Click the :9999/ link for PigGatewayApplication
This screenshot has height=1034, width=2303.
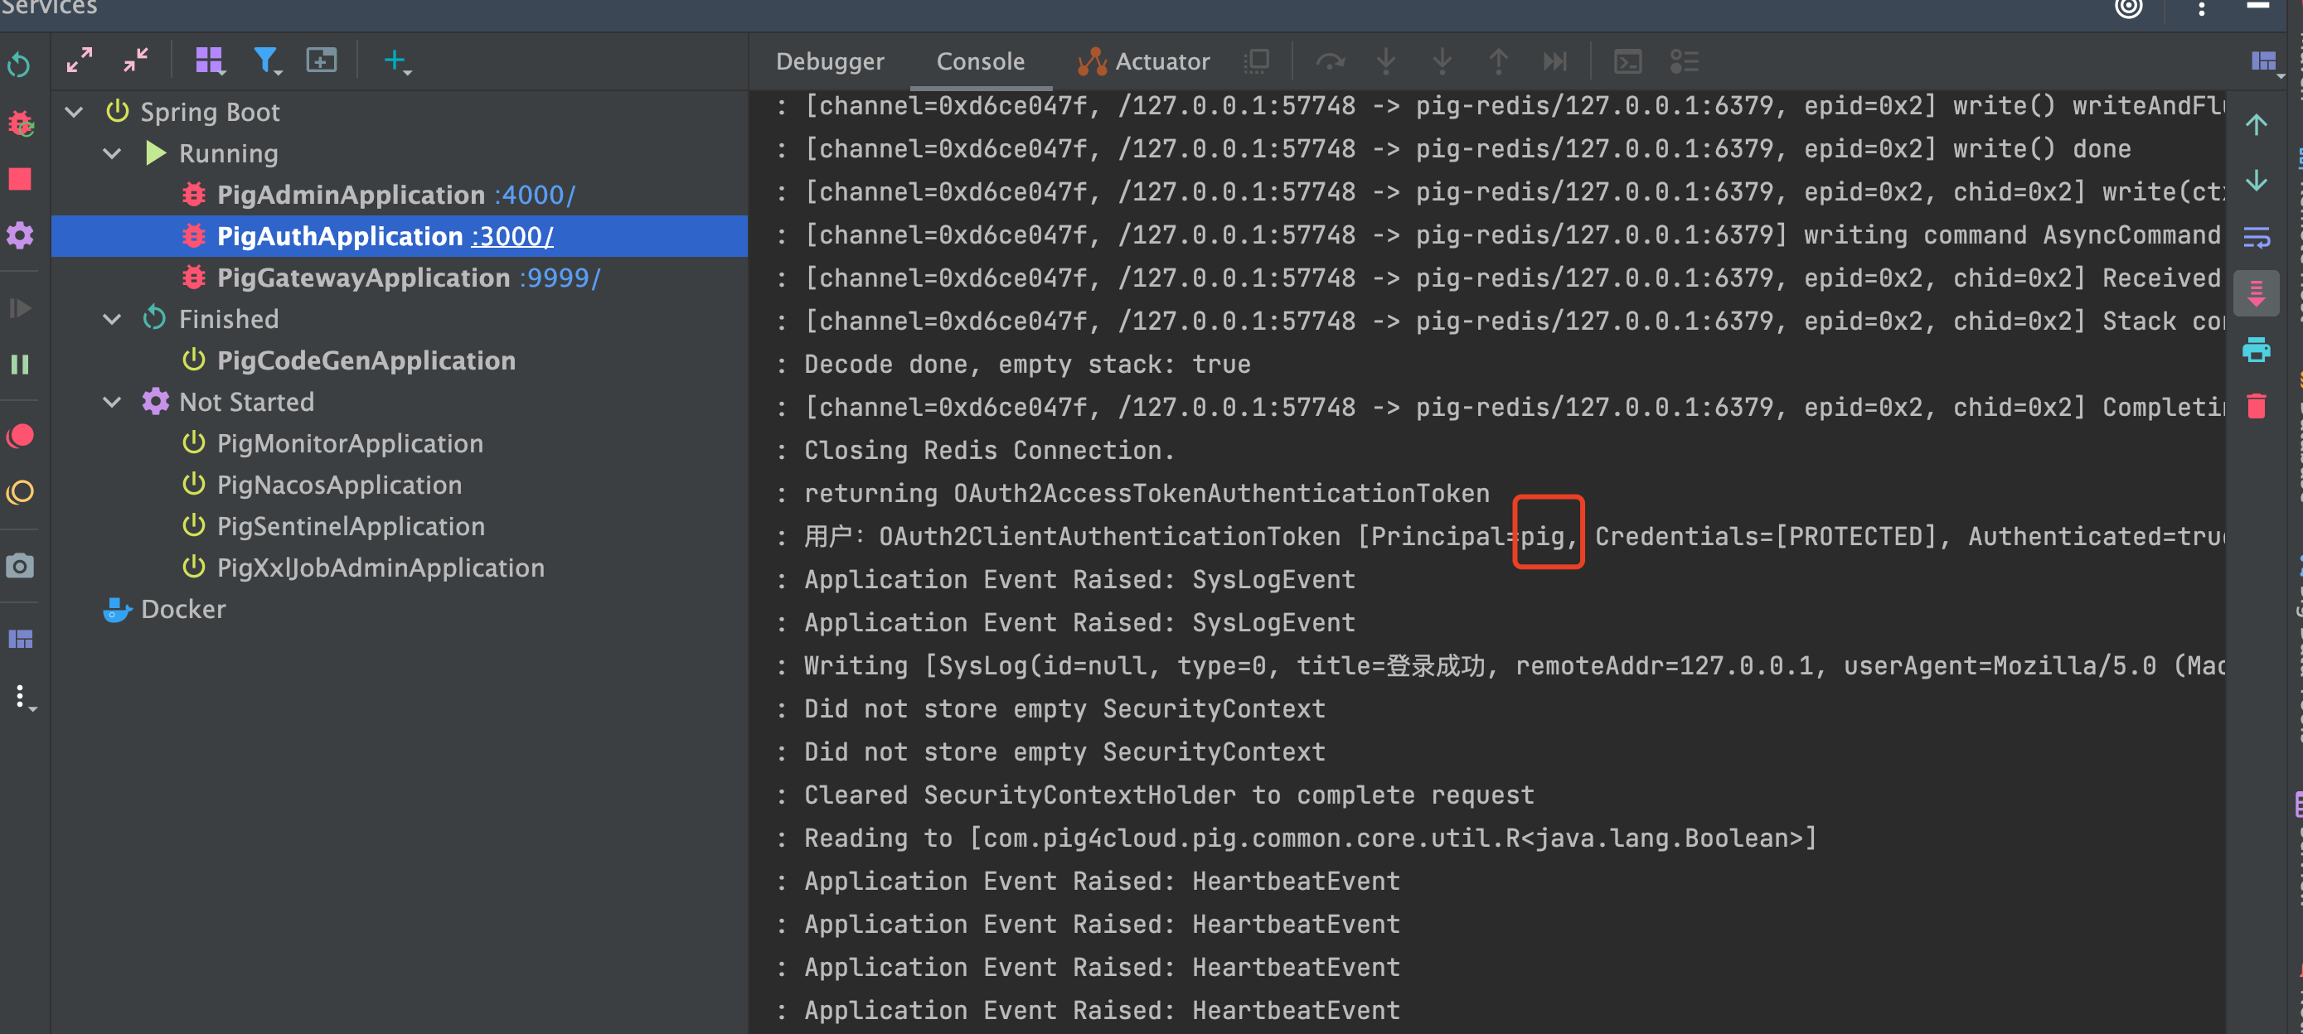[x=560, y=278]
